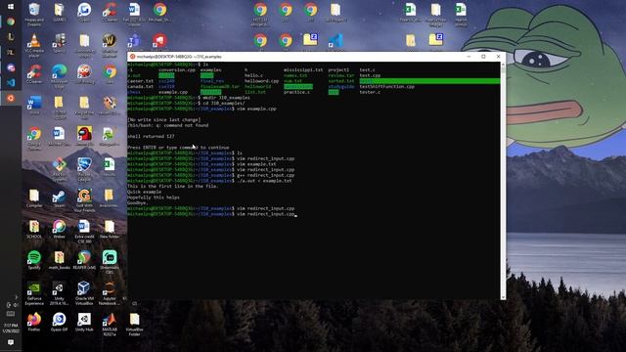
Task: Open the GAMES folder on desktop
Action: (59, 12)
